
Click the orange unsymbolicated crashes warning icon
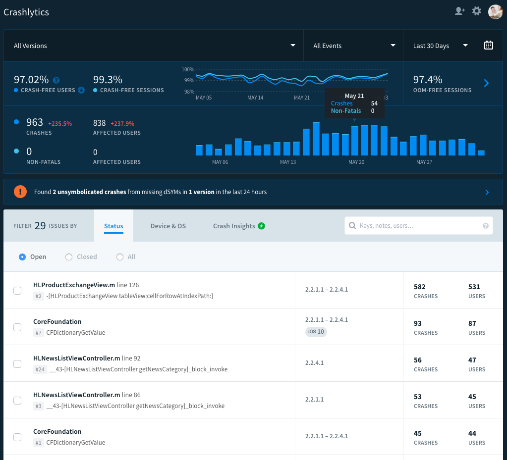pos(20,192)
